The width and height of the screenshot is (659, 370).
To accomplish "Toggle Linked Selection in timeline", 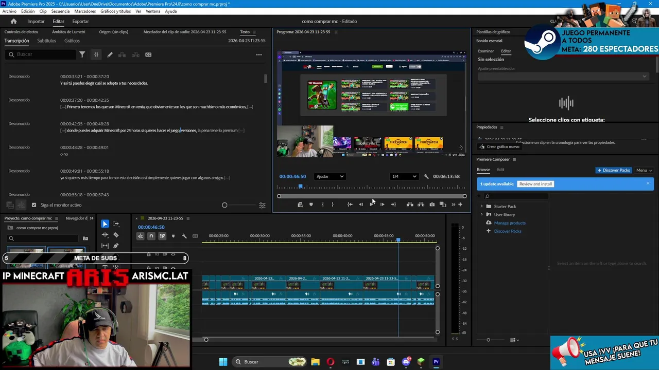I will [x=162, y=236].
